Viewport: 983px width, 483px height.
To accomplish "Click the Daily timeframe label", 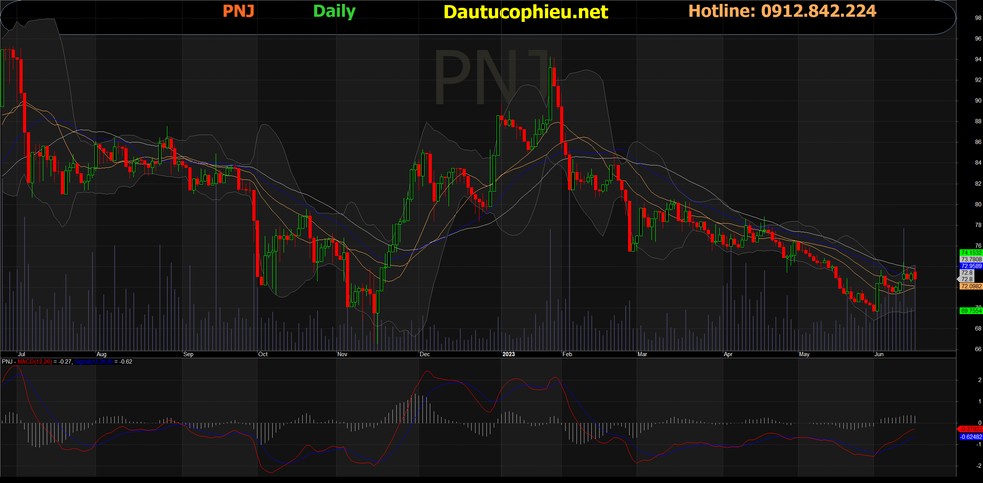I will click(334, 11).
